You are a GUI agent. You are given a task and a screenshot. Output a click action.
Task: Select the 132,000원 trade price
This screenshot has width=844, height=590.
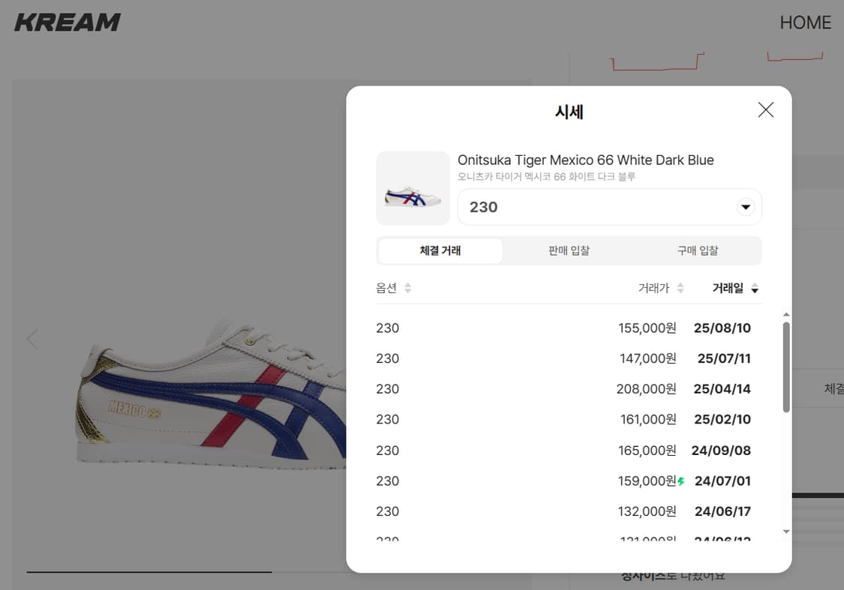coord(647,511)
